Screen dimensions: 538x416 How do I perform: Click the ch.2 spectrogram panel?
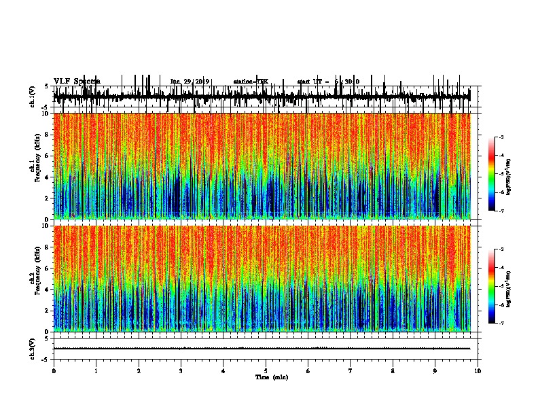point(262,279)
